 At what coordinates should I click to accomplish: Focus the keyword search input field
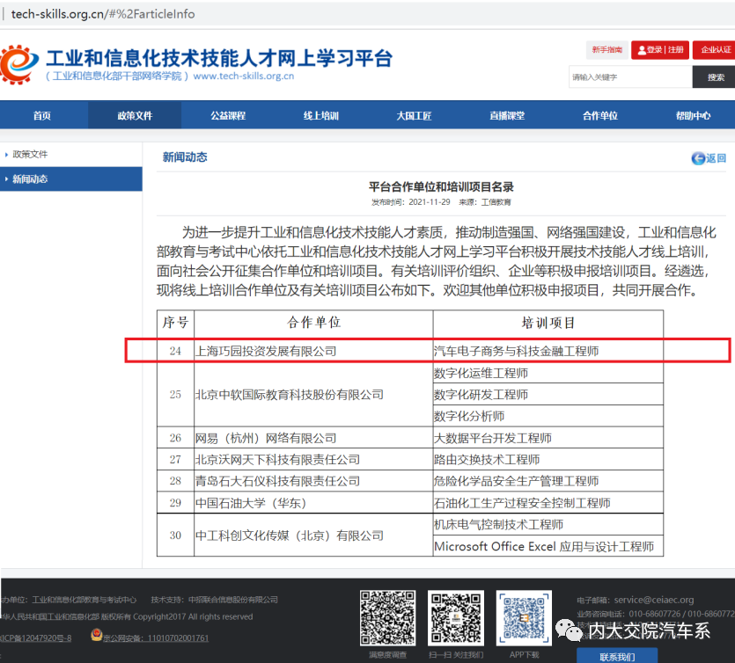coord(630,77)
